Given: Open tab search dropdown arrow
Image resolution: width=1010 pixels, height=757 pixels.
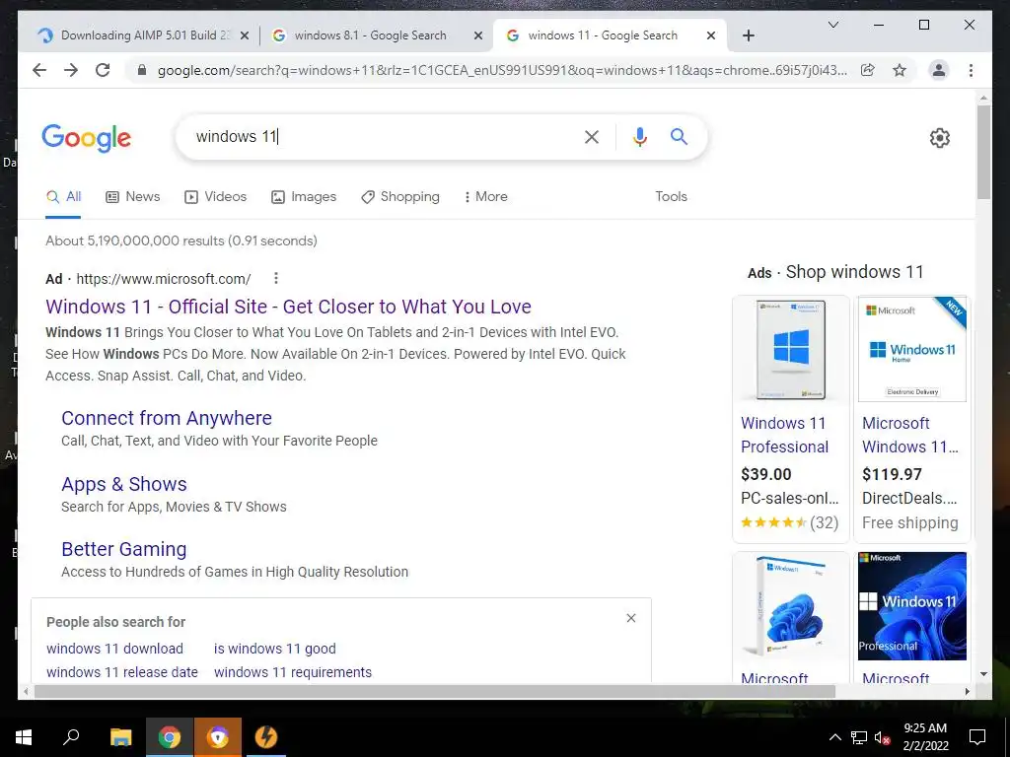Looking at the screenshot, I should [x=832, y=25].
